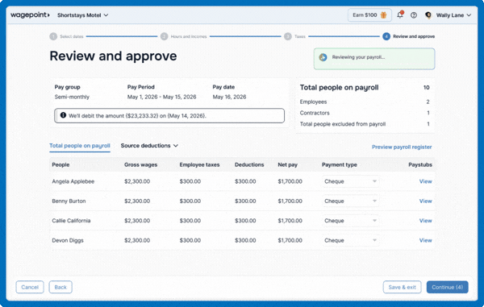Image resolution: width=484 pixels, height=307 pixels.
Task: Open the Preview payroll register link
Action: coord(402,147)
